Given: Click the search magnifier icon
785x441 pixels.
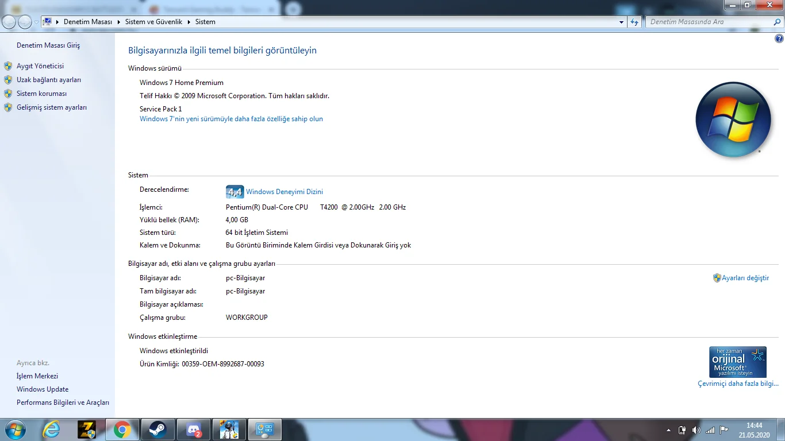Looking at the screenshot, I should coord(776,22).
